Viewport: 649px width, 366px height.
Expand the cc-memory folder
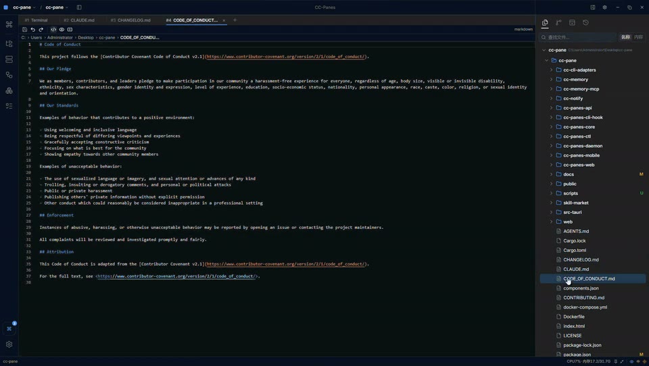pyautogui.click(x=551, y=80)
